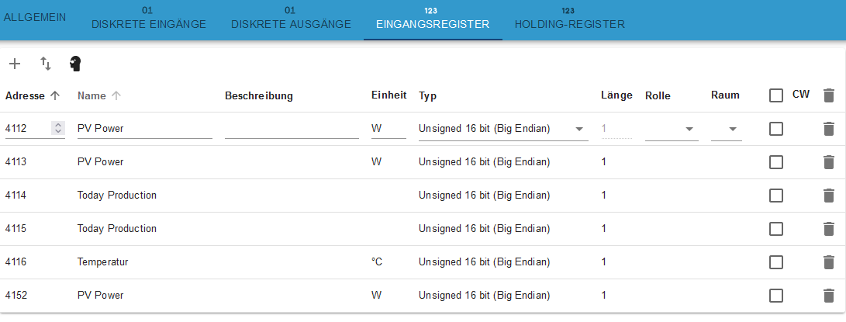
Task: Remove the Temperatur row with trash icon
Action: 828,262
